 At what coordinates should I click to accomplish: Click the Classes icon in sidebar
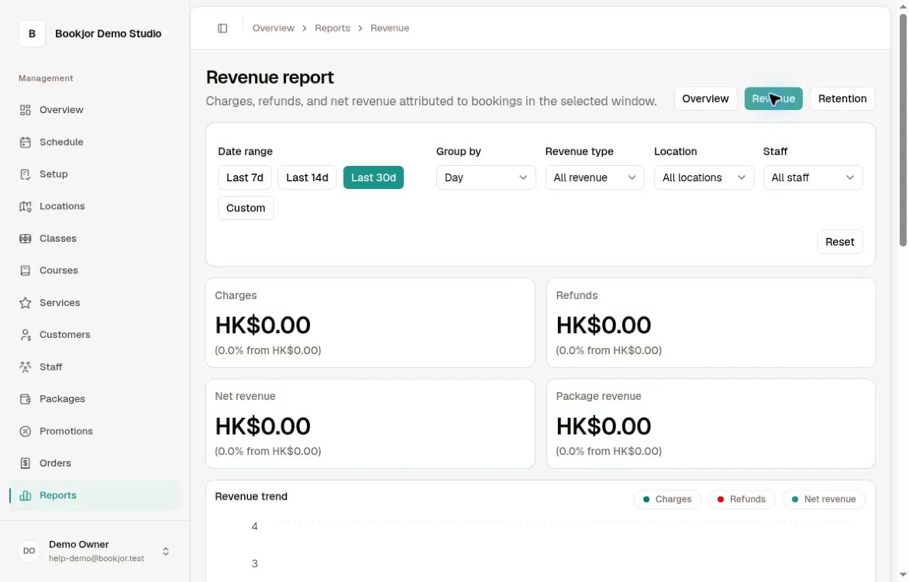pos(25,238)
